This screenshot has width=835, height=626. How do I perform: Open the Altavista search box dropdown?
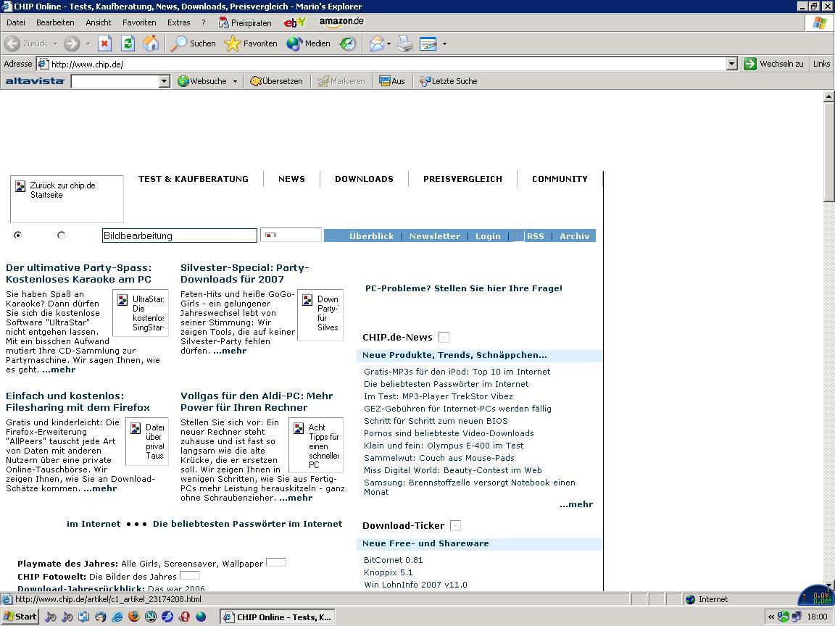[164, 81]
